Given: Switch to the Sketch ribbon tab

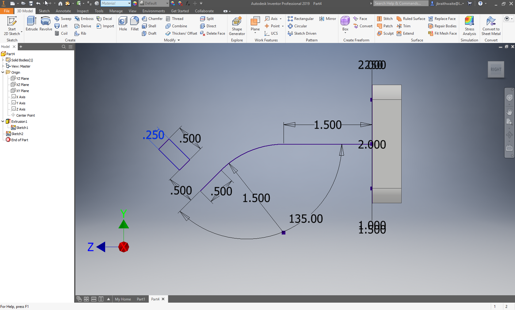Looking at the screenshot, I should click(x=44, y=11).
